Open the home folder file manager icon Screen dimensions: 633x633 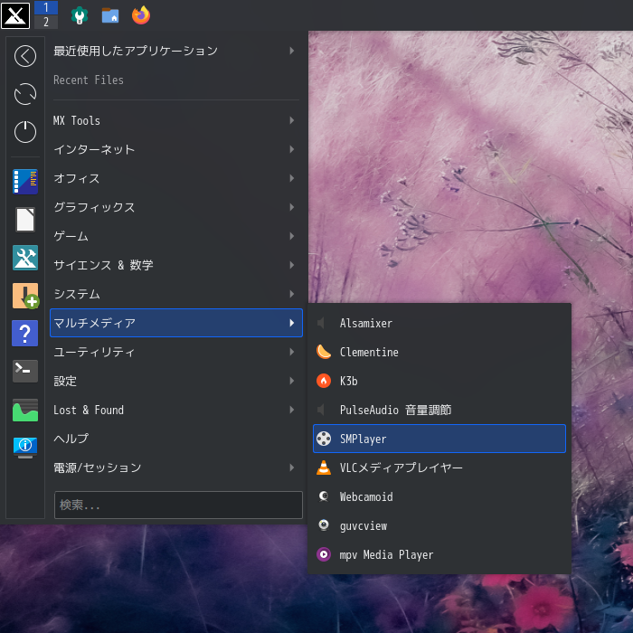pyautogui.click(x=110, y=15)
